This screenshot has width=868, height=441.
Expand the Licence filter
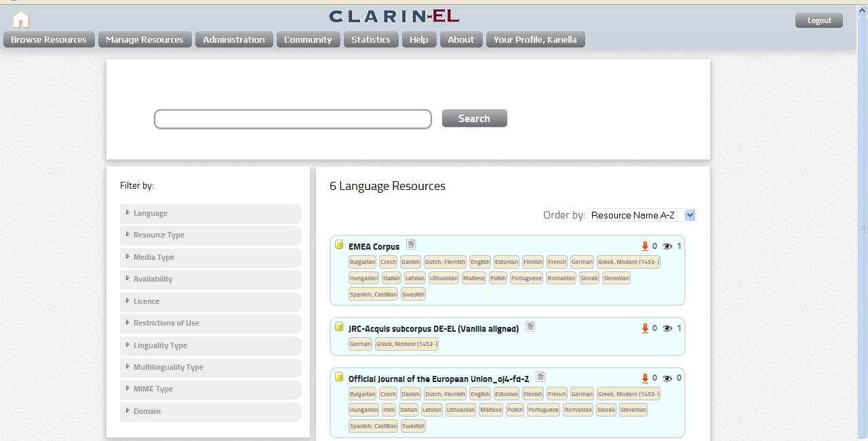coord(211,301)
